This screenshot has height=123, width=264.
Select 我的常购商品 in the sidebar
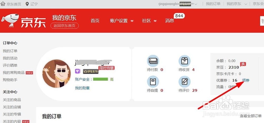point(14,73)
